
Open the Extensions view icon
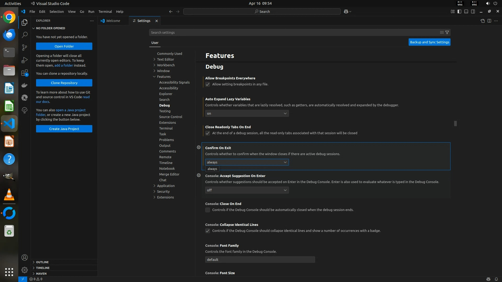coord(25,73)
